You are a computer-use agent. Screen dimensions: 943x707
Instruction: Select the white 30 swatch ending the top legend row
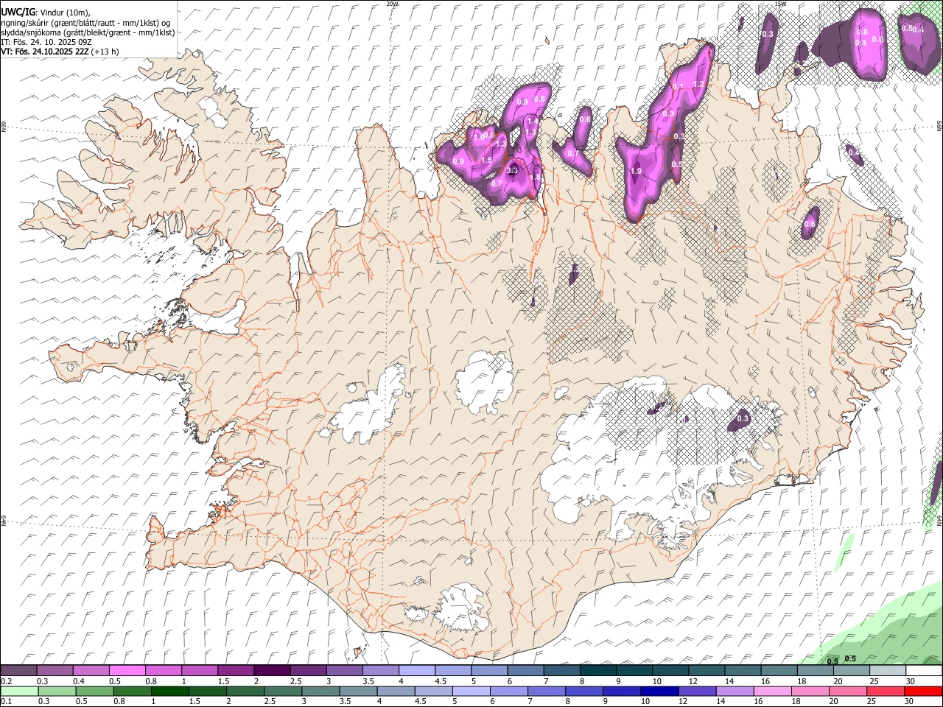click(x=925, y=671)
